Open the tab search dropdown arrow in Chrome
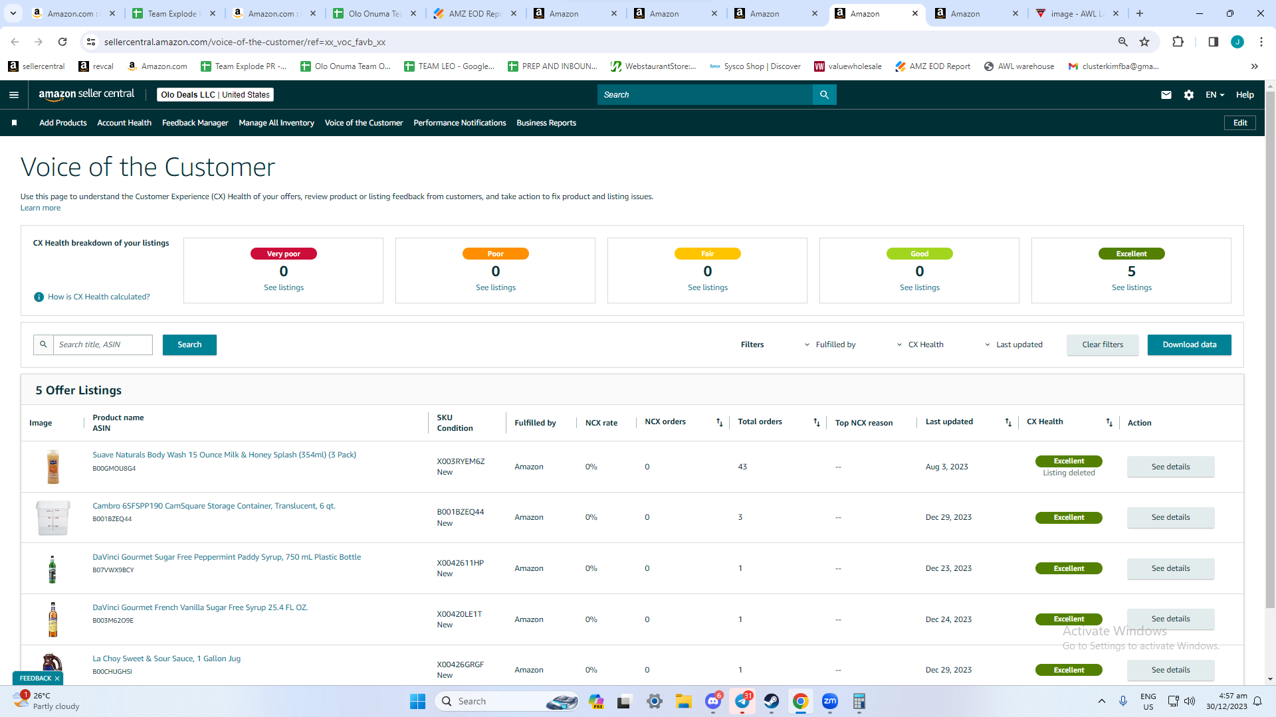 pos(13,13)
